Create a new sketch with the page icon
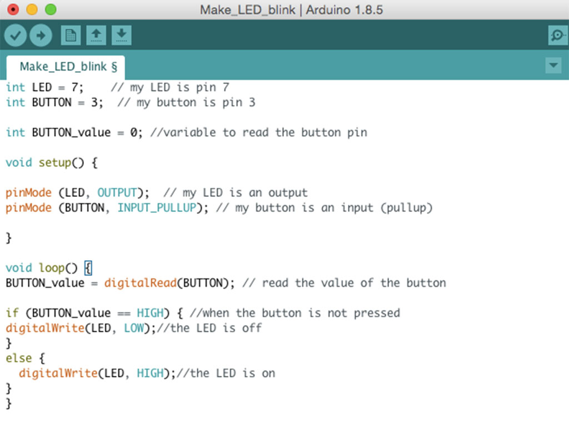Screen dimensions: 569x427 71,36
